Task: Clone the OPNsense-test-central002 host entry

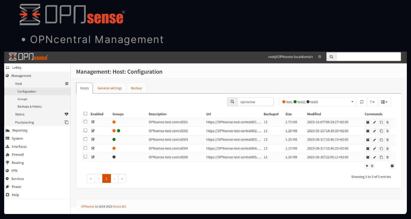Action: pyautogui.click(x=381, y=131)
